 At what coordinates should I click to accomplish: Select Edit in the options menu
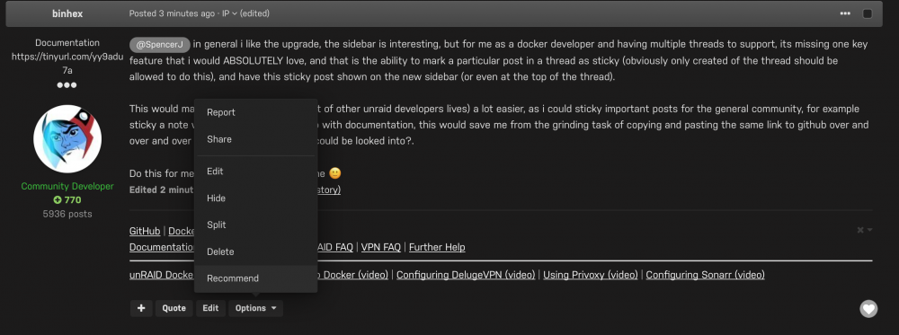click(255, 172)
